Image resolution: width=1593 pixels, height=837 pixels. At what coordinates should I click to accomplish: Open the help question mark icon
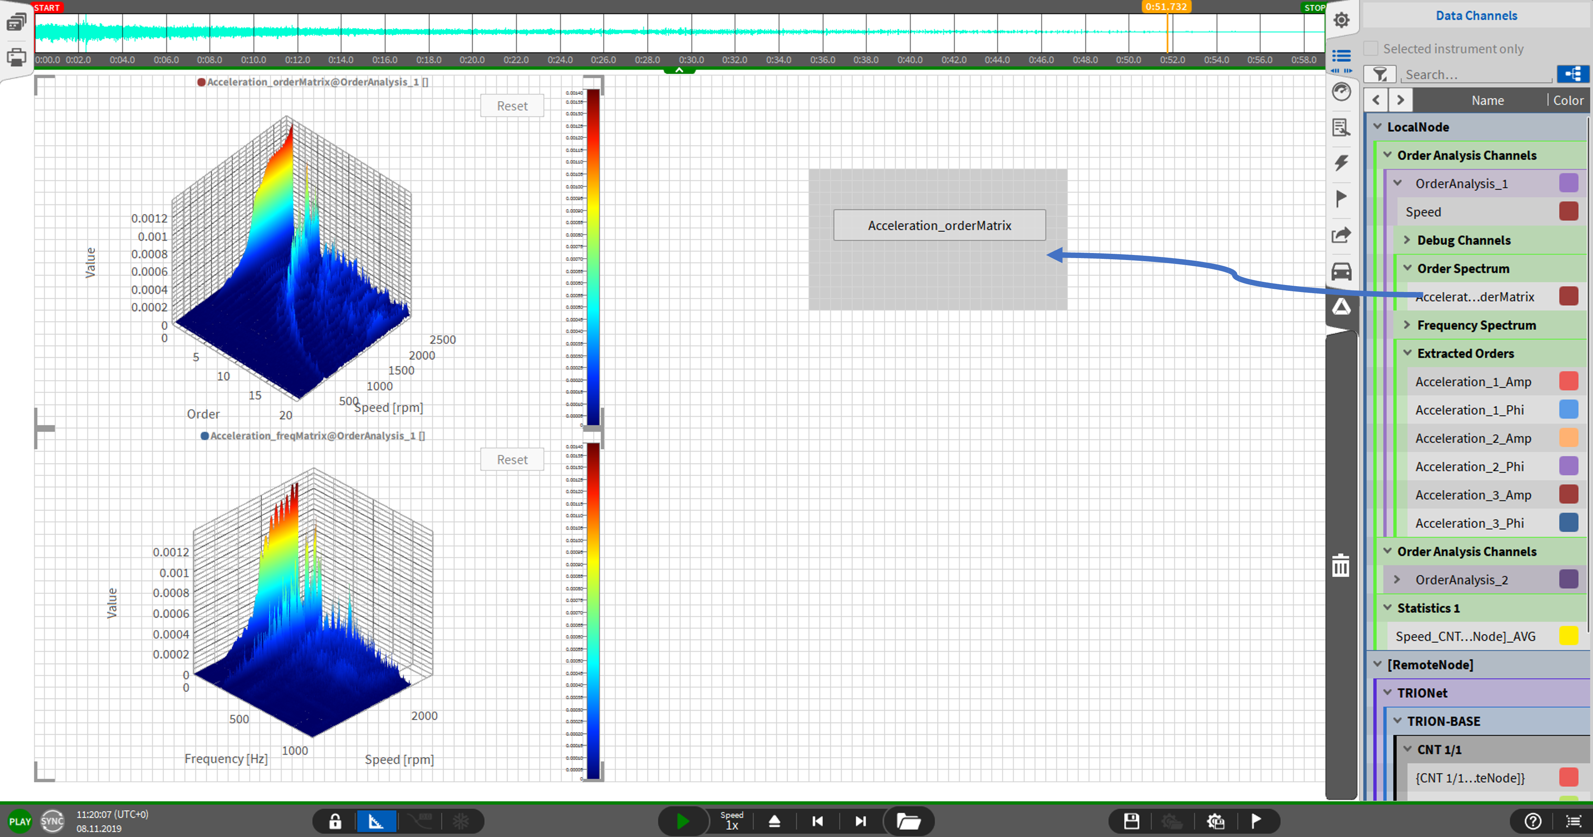coord(1533,821)
